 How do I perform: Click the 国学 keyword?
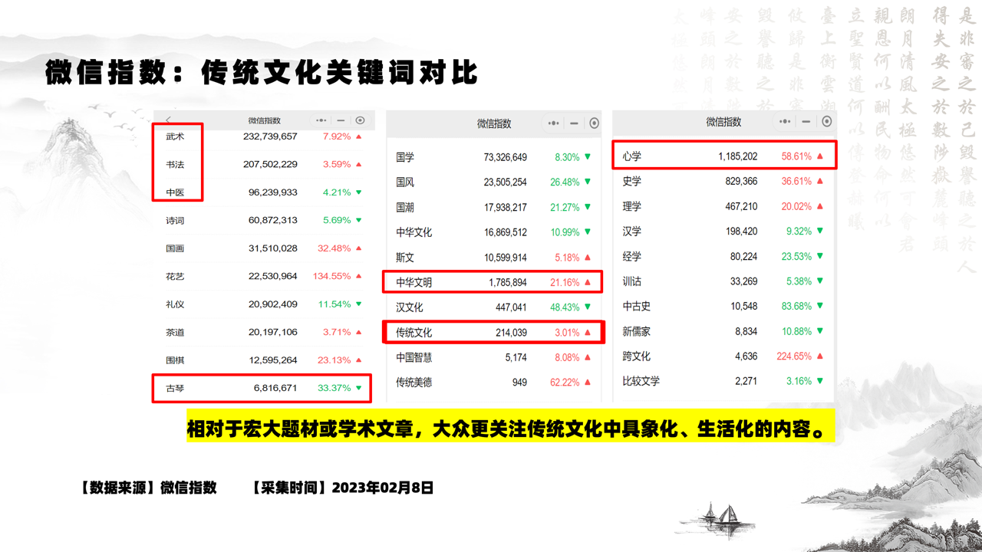click(x=405, y=157)
